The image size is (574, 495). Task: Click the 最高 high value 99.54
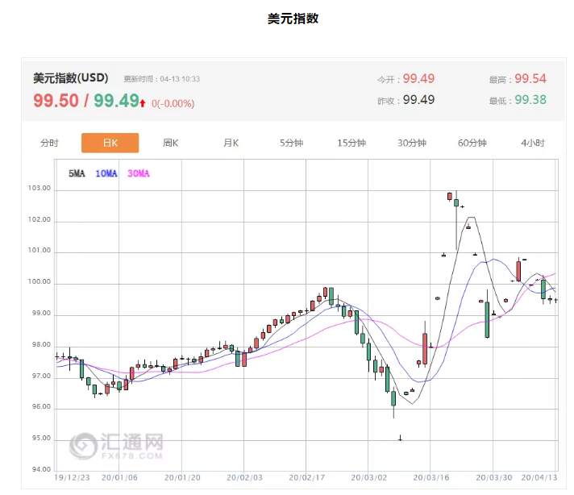[x=530, y=79]
